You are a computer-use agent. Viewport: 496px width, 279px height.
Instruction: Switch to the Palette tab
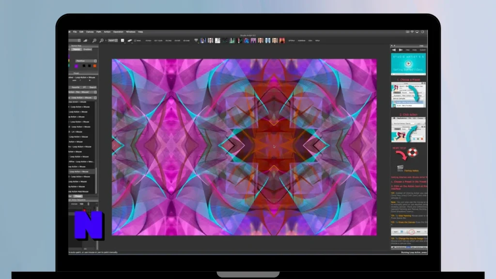click(x=76, y=49)
